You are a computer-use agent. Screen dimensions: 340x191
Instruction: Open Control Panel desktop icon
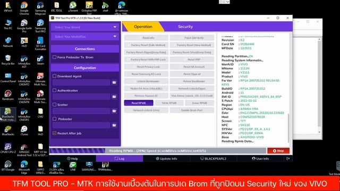[8, 78]
